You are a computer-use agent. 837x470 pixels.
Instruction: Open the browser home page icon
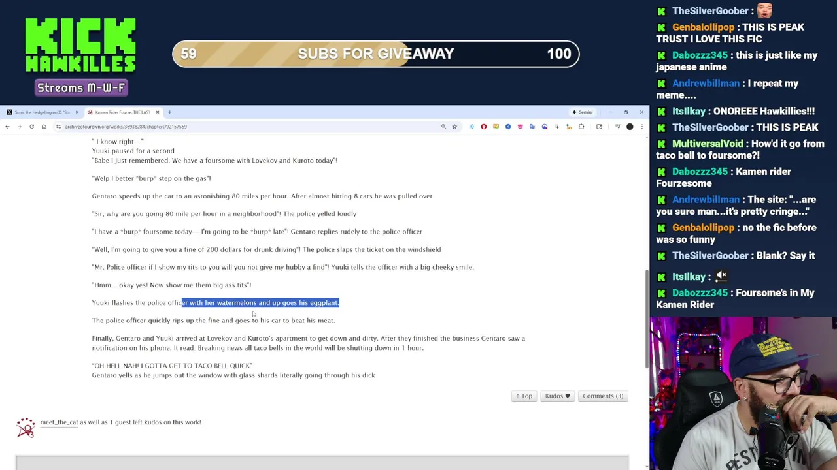(x=44, y=127)
